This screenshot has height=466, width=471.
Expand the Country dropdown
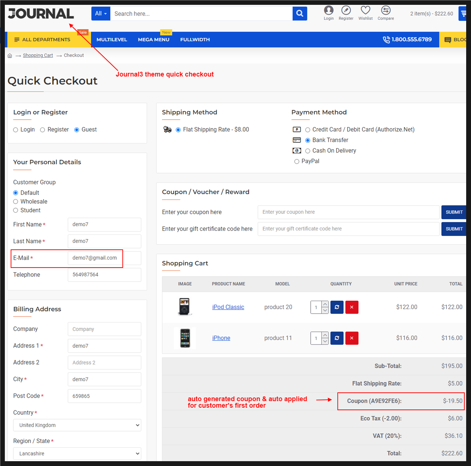(x=77, y=425)
